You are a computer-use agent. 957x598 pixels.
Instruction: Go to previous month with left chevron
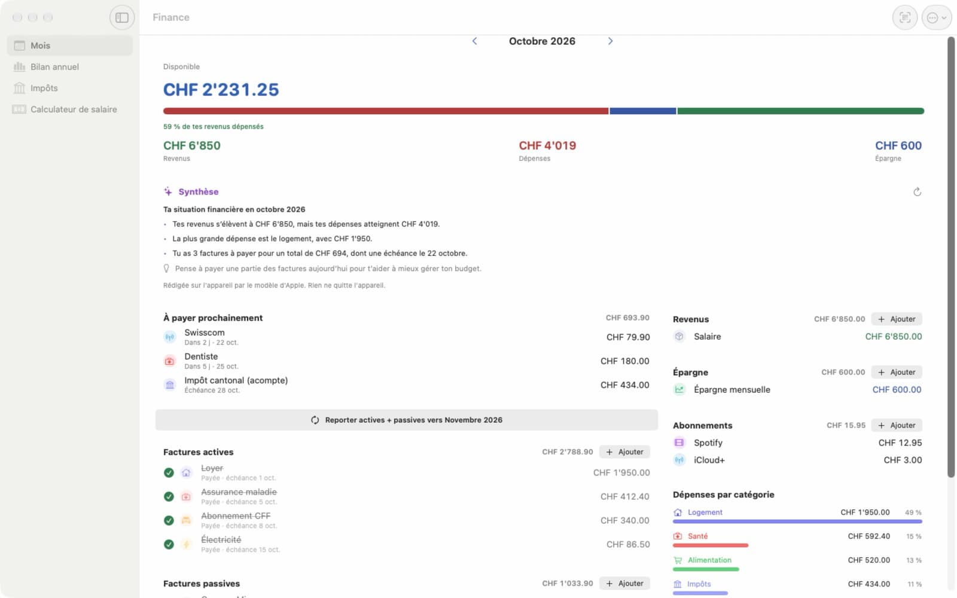475,41
